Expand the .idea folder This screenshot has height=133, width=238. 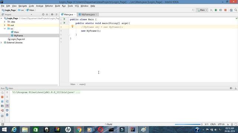pos(5,22)
